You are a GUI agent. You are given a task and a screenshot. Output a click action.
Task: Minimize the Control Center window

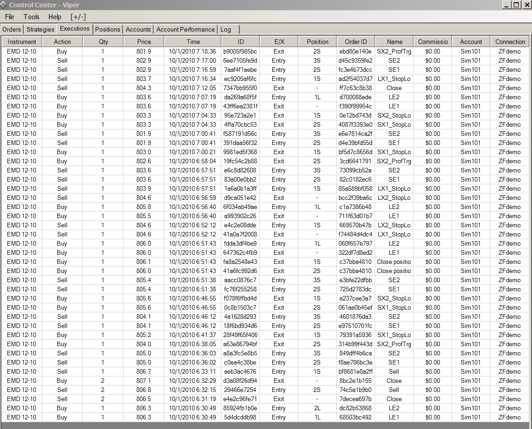[506, 5]
